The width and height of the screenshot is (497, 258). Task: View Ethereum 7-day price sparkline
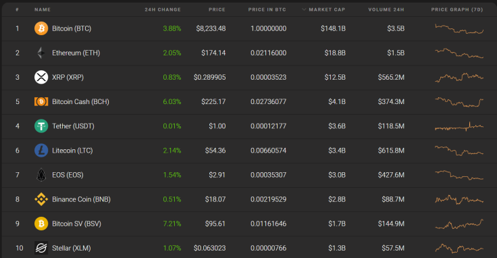[459, 53]
